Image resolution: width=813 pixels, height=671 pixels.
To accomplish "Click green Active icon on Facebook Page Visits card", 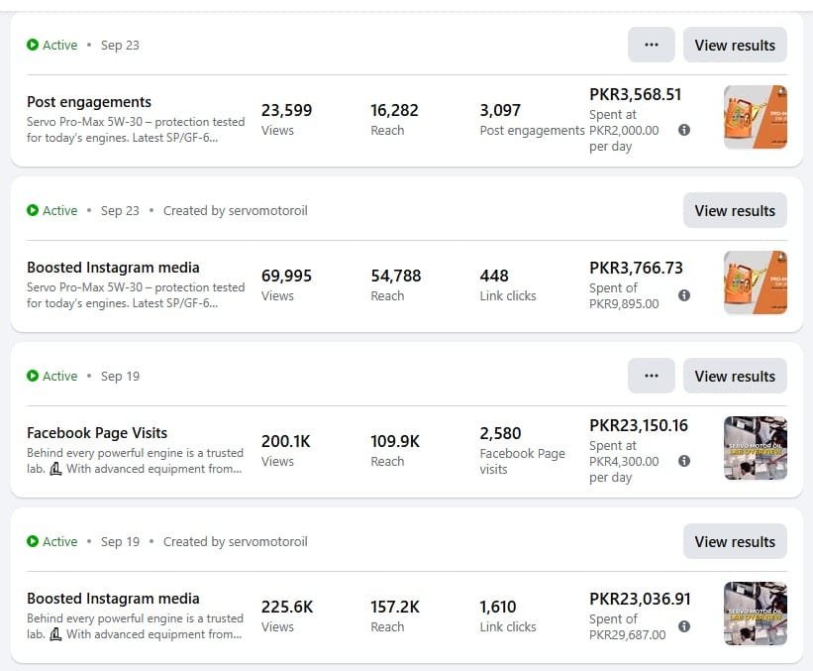I will [33, 376].
